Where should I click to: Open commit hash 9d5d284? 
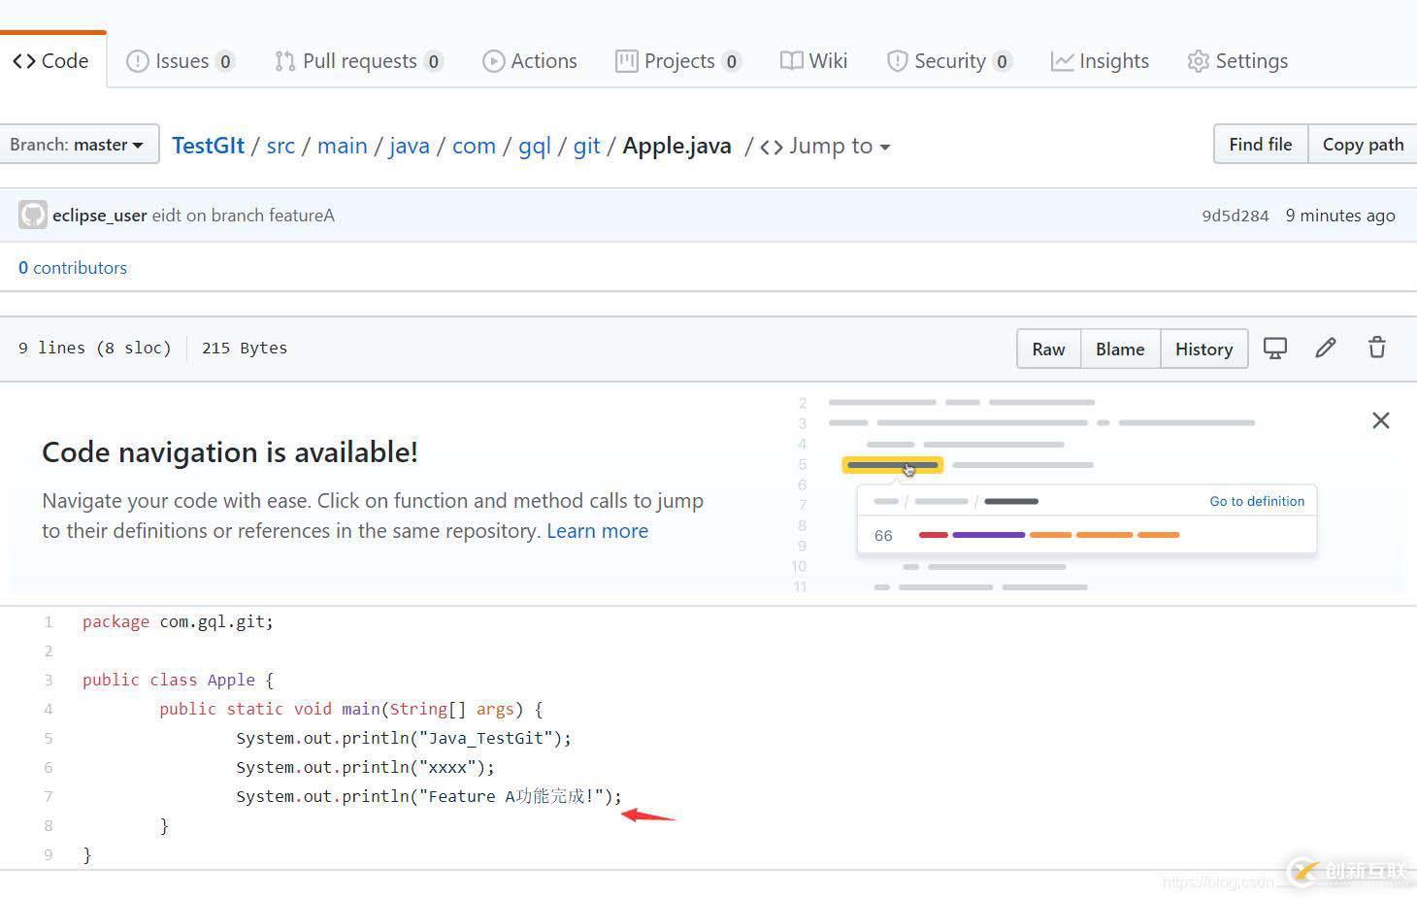tap(1235, 216)
